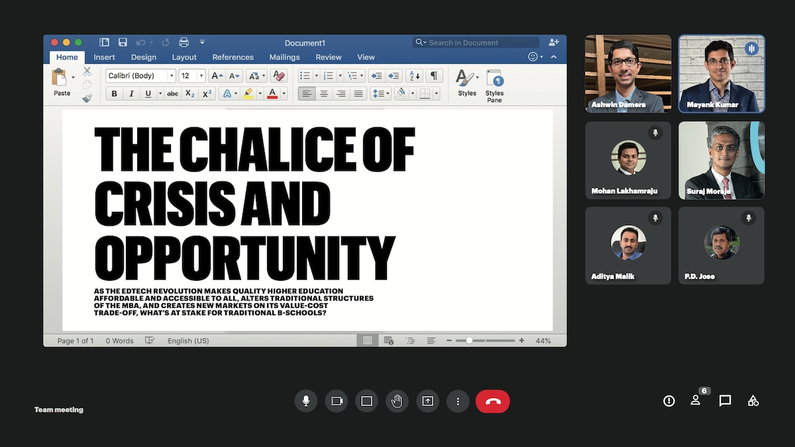The height and width of the screenshot is (447, 795).
Task: Switch to the References tab
Action: 233,57
